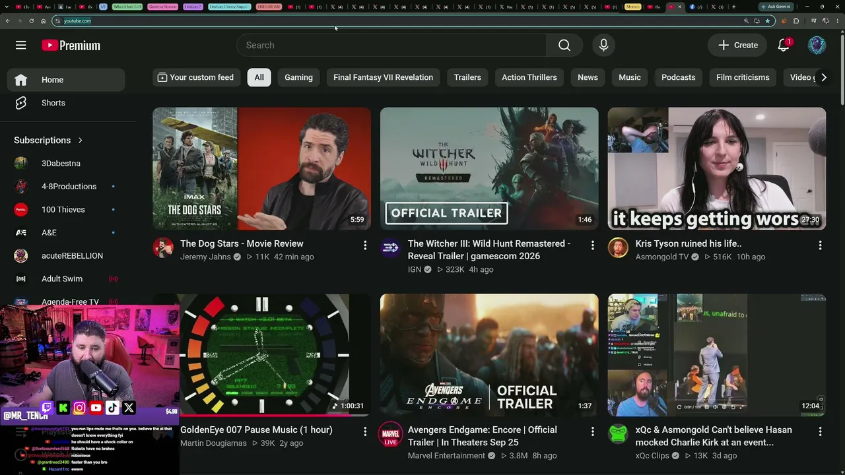Open the Kris Tyson ruined his life title
Image resolution: width=845 pixels, height=475 pixels.
[689, 243]
